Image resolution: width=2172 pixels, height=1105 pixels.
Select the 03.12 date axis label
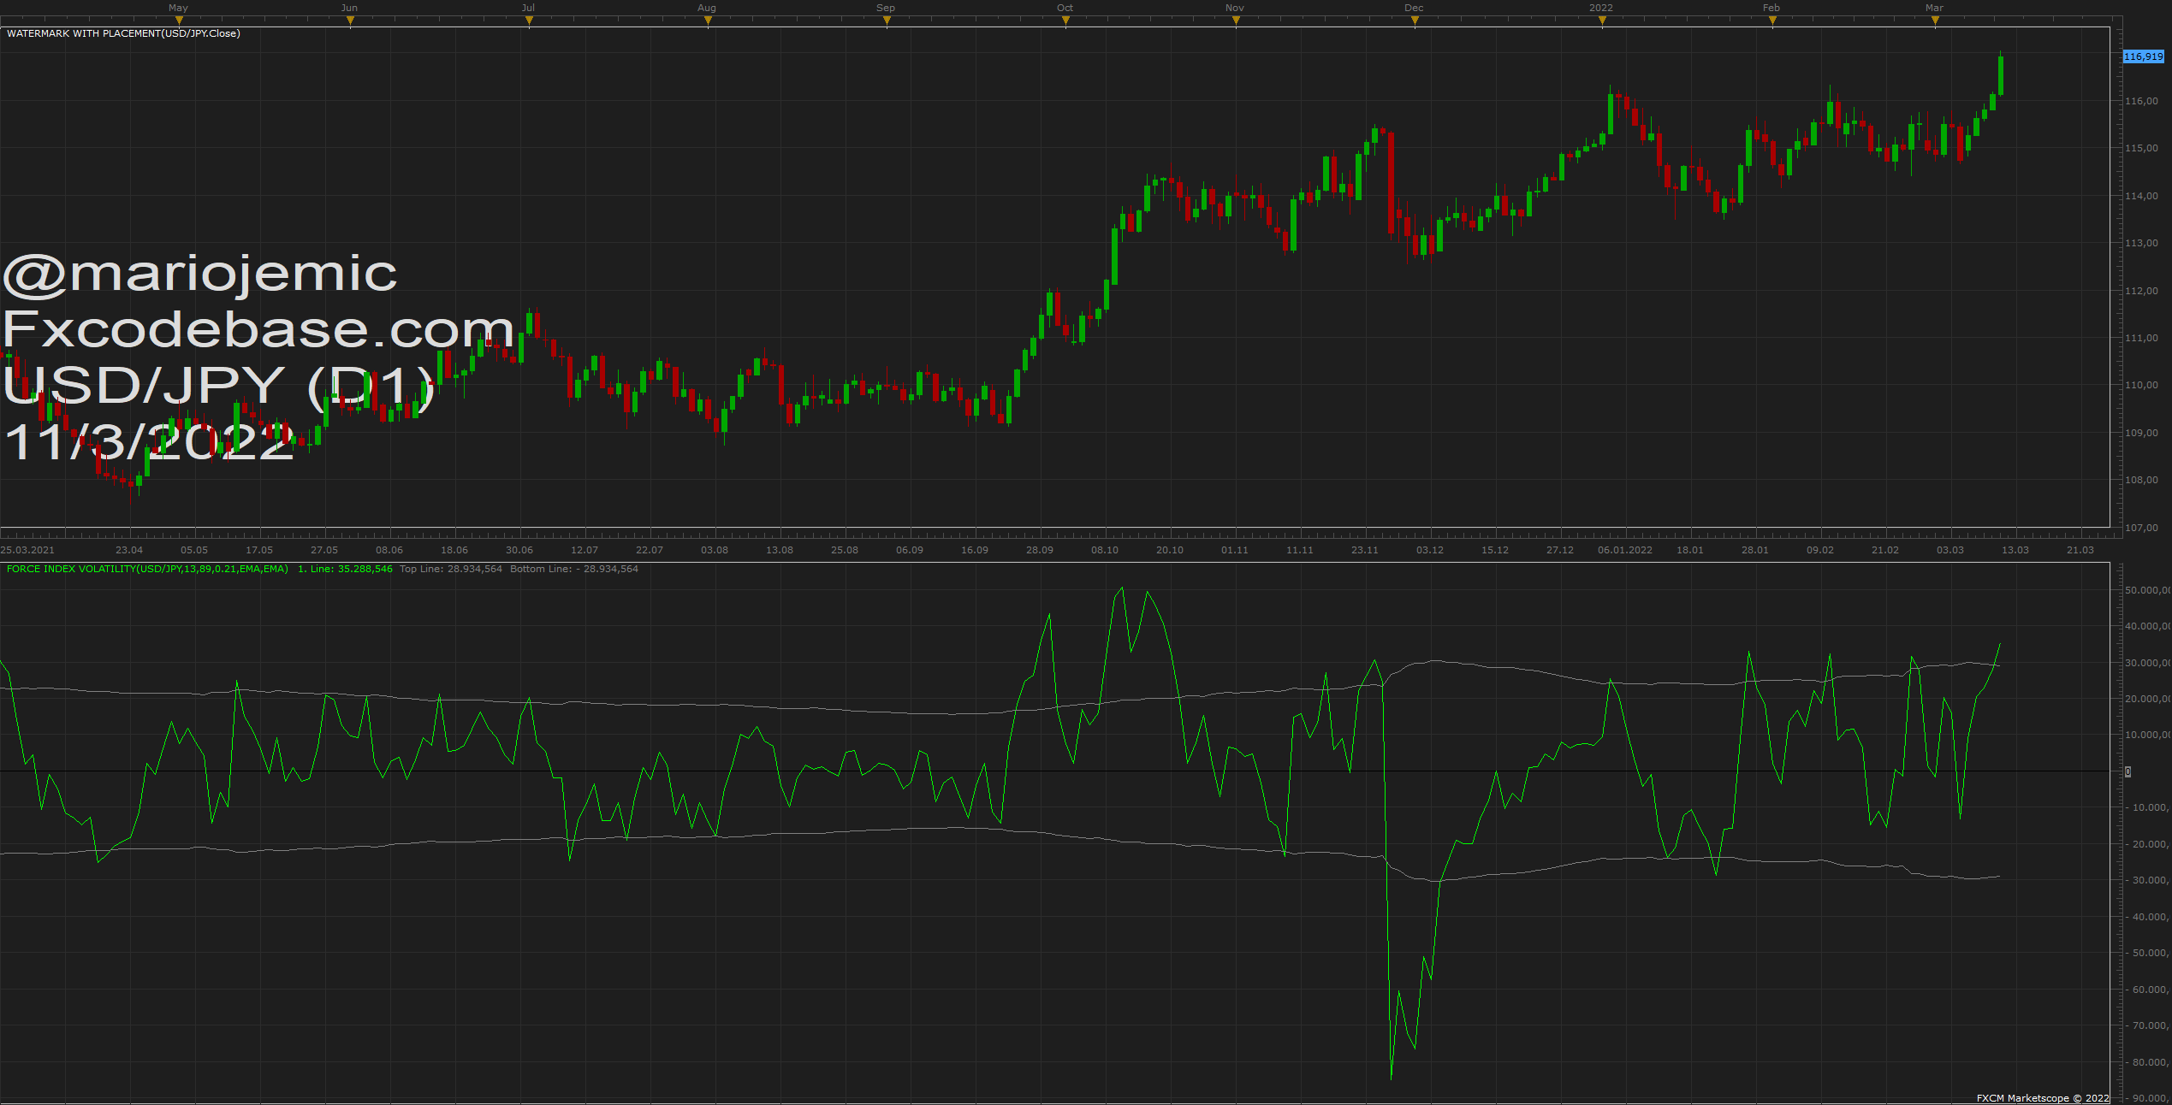pos(1430,550)
